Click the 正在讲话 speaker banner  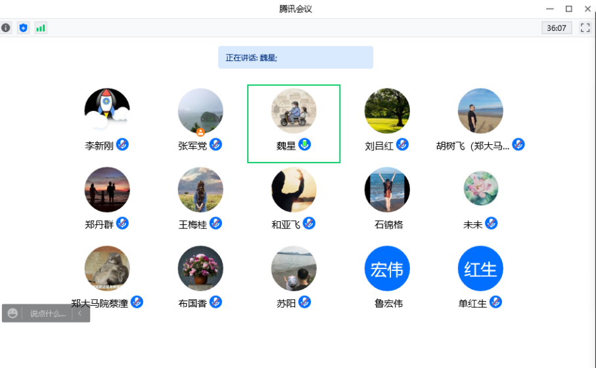tap(295, 57)
